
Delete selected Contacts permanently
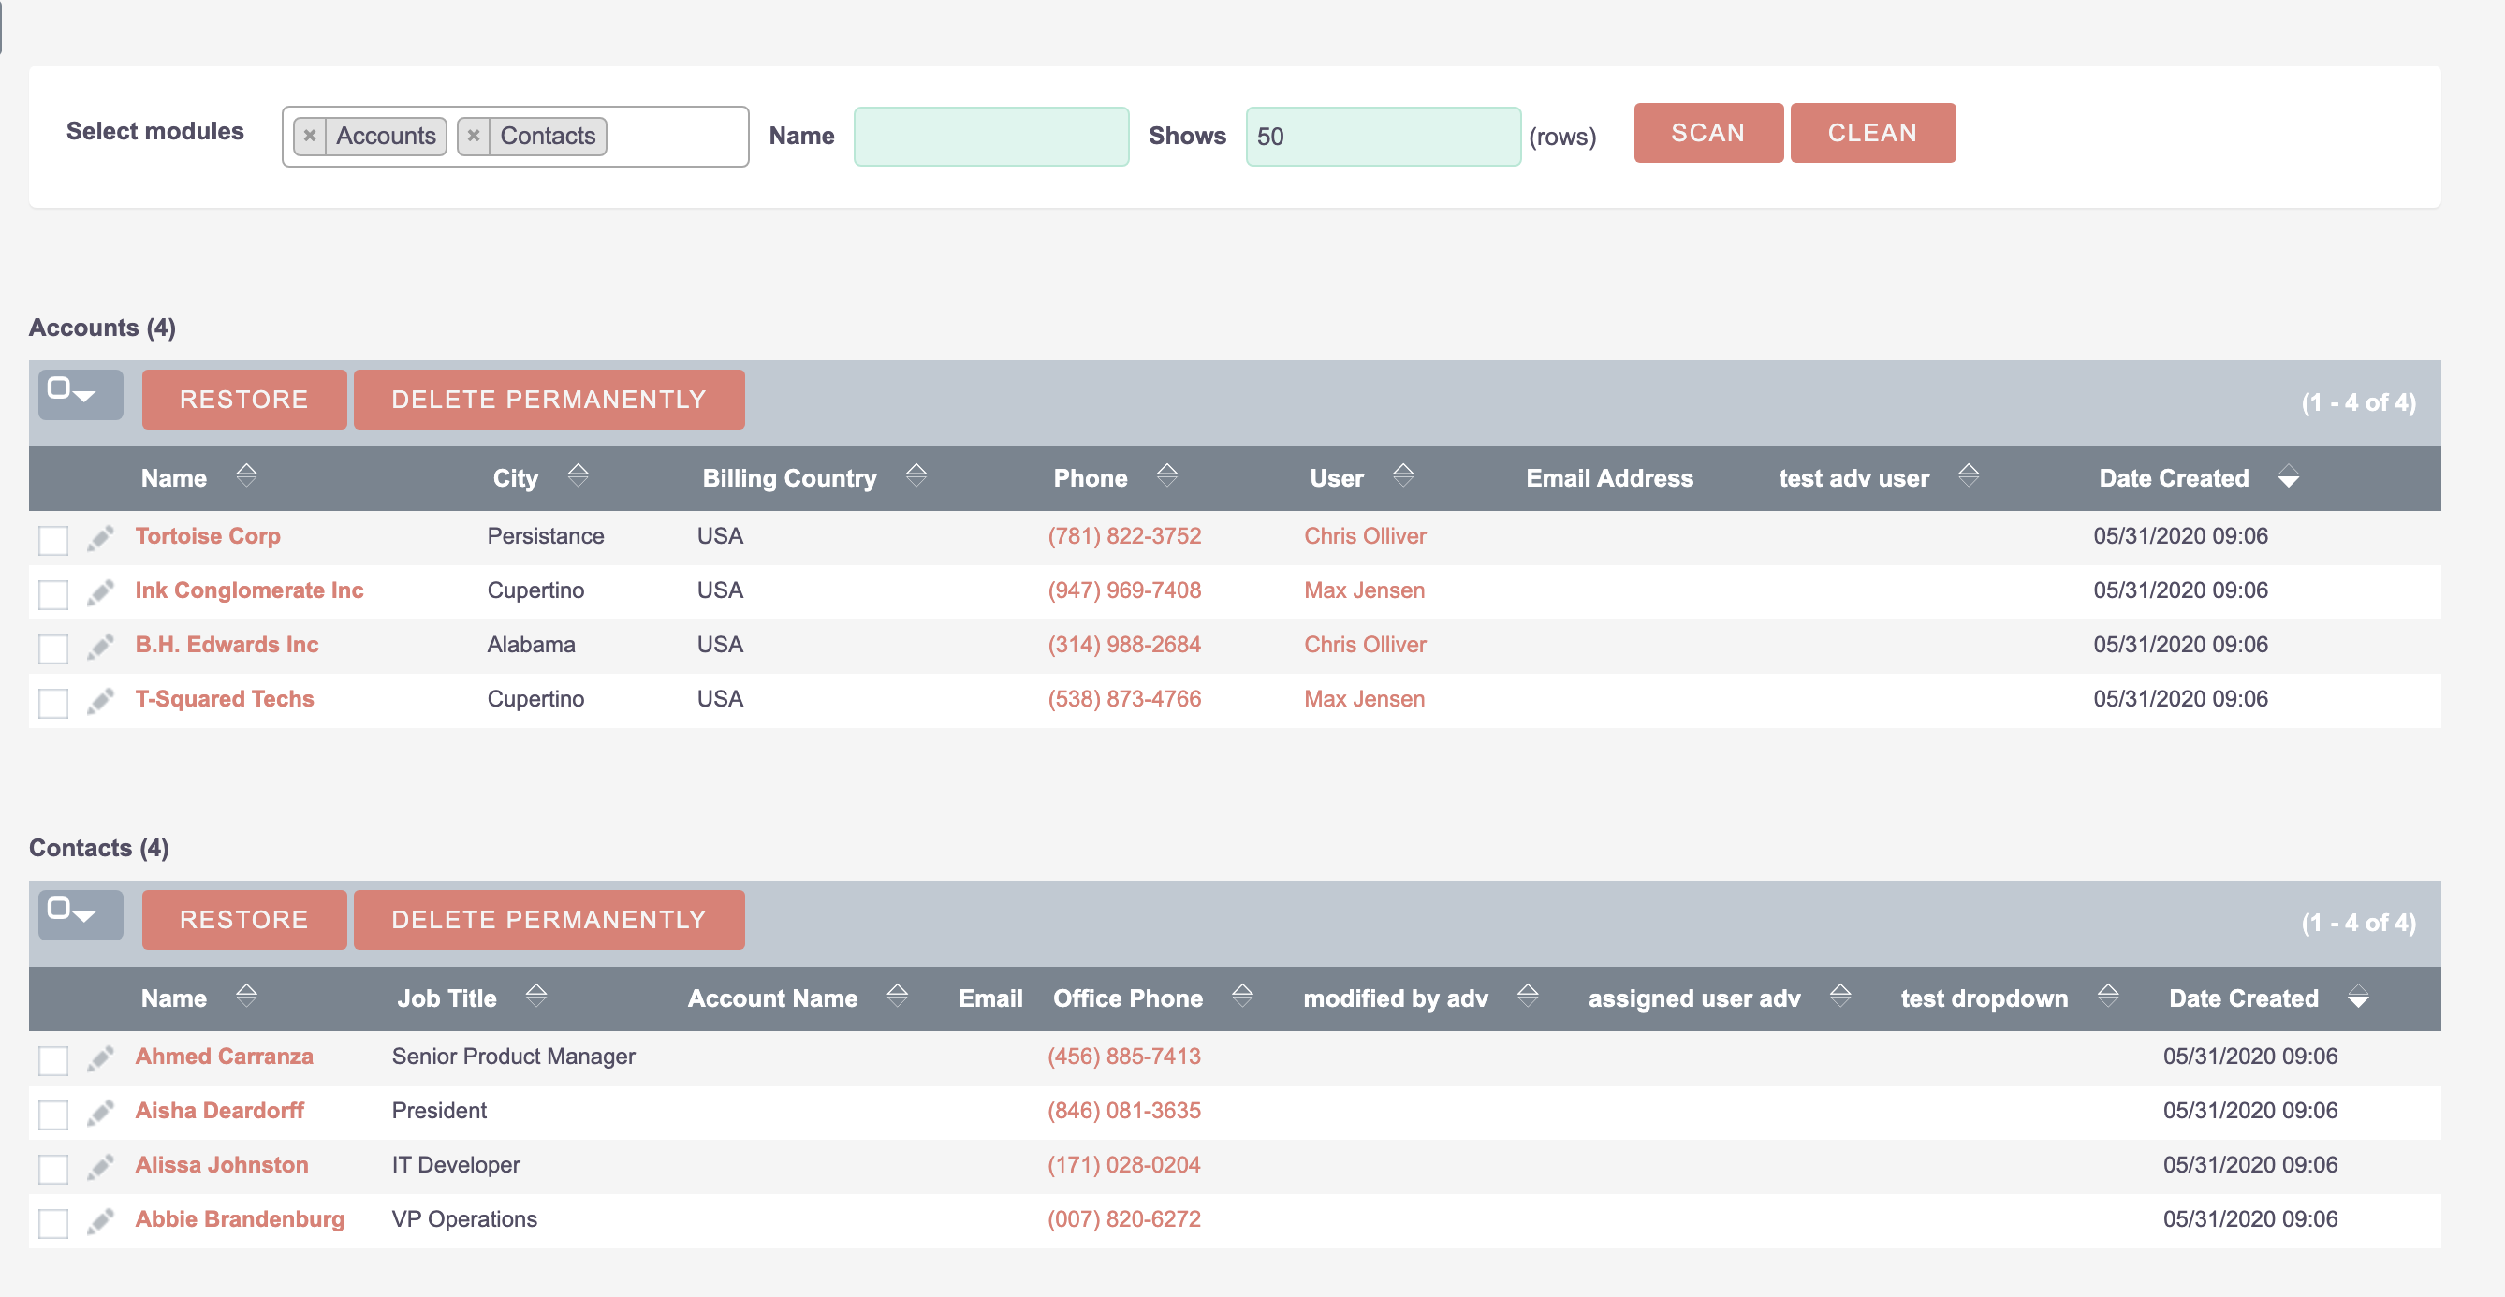coord(549,920)
